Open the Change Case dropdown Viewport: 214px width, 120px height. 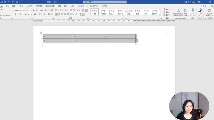[x=41, y=10]
